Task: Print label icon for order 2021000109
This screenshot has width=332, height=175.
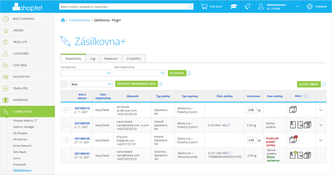Action: pos(293,125)
